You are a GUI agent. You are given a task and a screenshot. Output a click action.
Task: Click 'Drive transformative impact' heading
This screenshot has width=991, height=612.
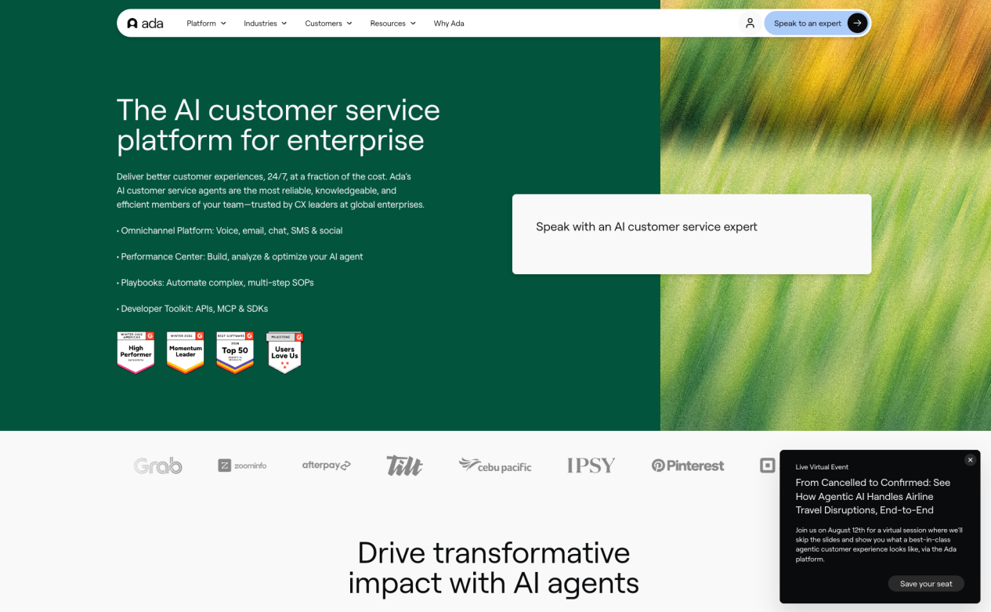(494, 568)
